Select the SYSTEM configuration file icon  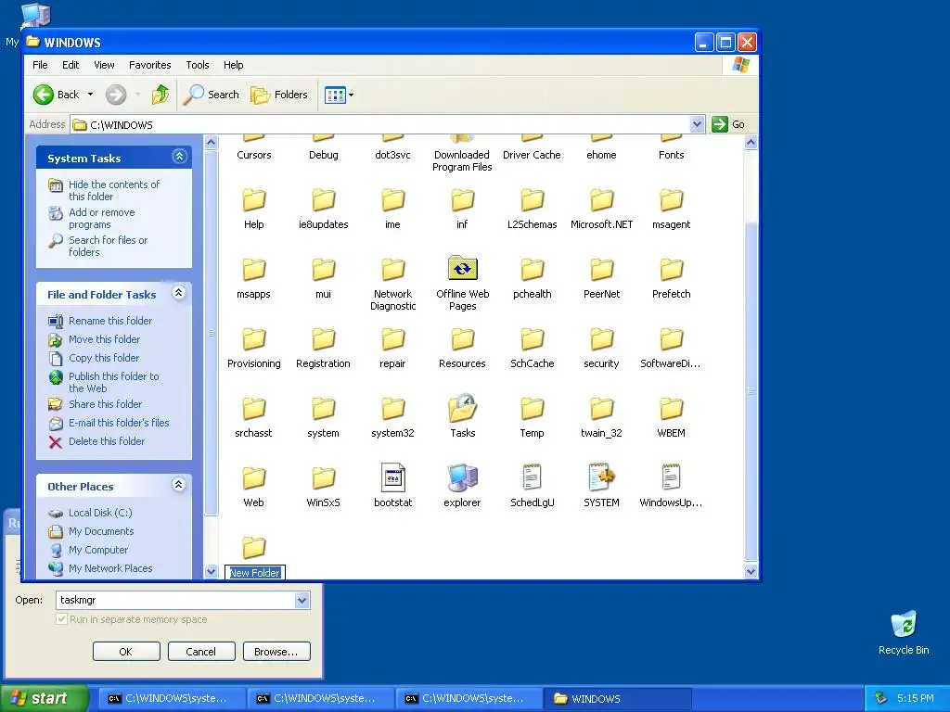pyautogui.click(x=601, y=477)
